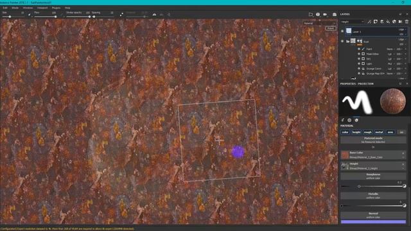
Task: Click the Normal uniform color button
Action: [373, 216]
